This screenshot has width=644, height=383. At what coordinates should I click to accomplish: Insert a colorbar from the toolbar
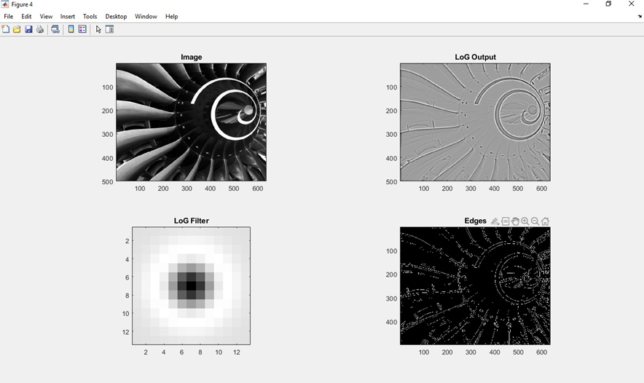coord(71,29)
